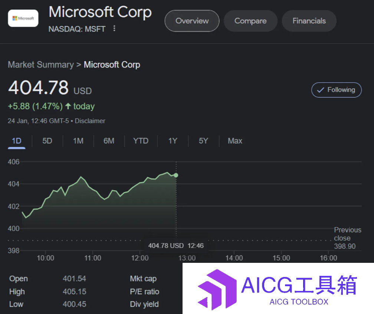The image size is (374, 314).
Task: Switch to the Compare tab
Action: tap(250, 21)
